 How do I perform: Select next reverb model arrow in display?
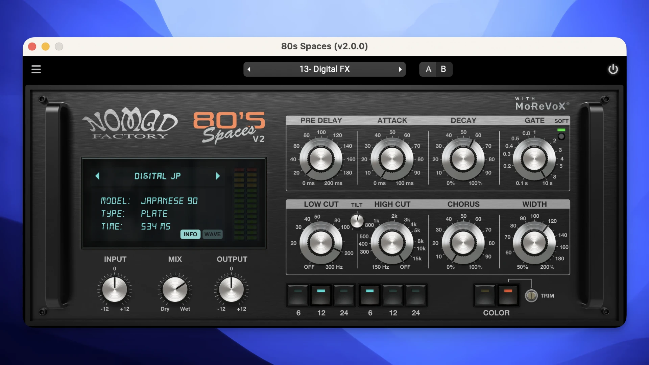(x=218, y=176)
